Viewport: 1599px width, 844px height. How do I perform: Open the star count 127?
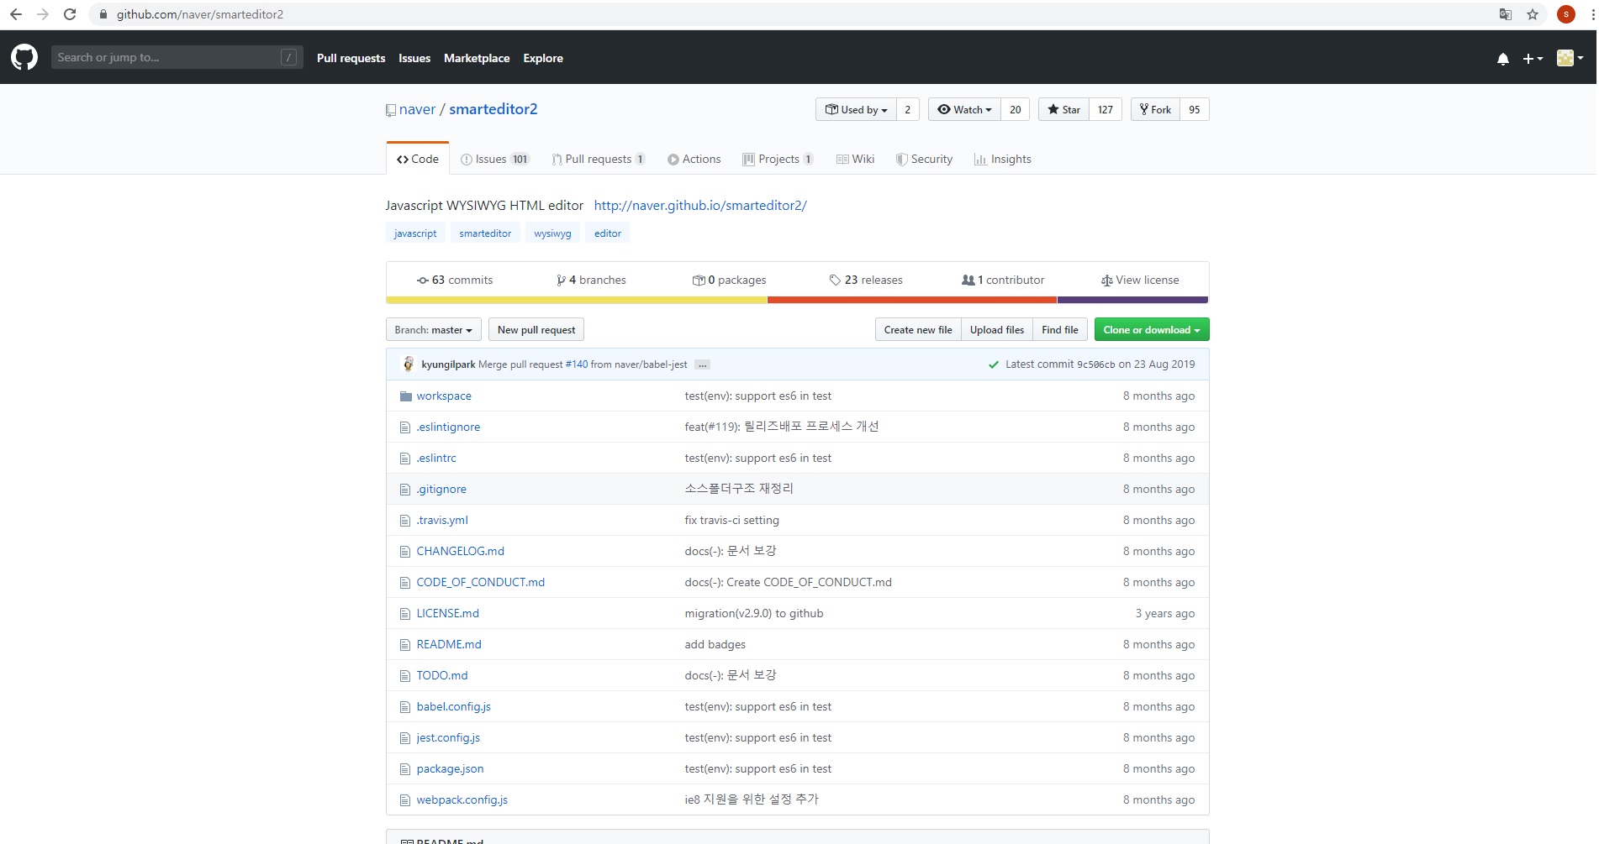(1106, 110)
